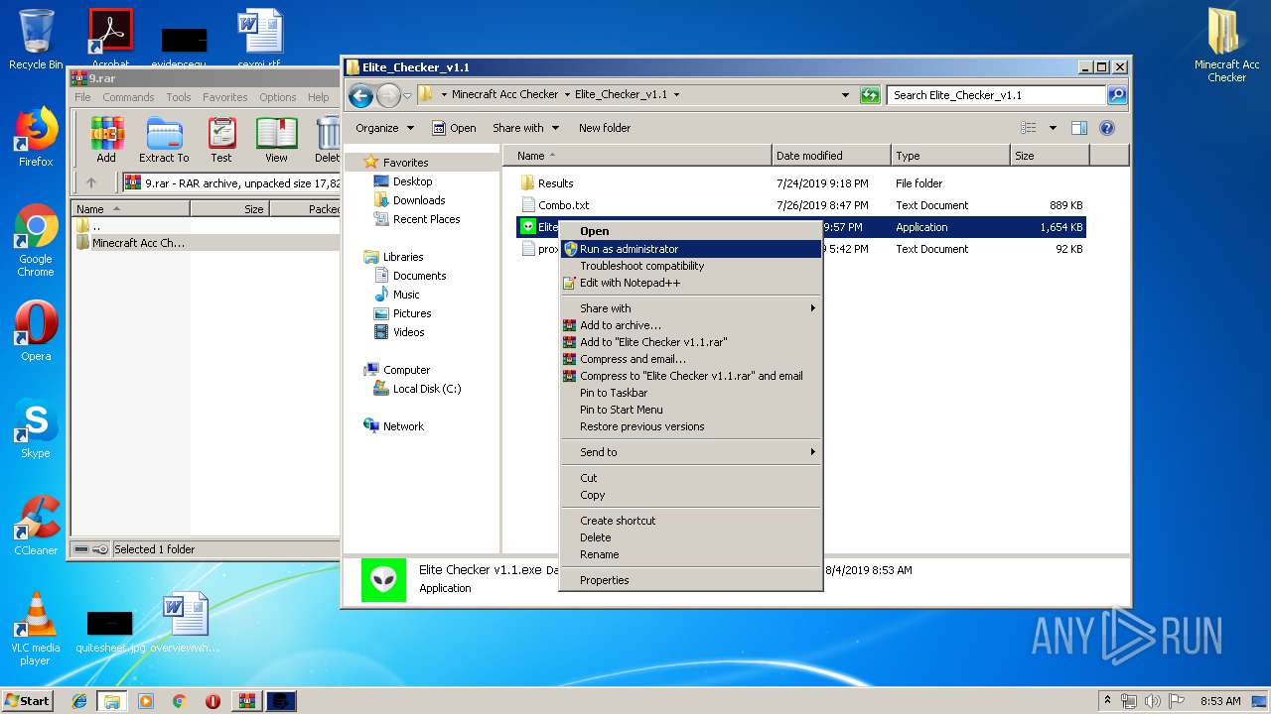Open Share with toolbar dropdown

[525, 128]
